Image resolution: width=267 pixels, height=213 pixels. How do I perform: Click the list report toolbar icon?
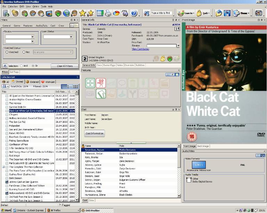pyautogui.click(x=100, y=13)
